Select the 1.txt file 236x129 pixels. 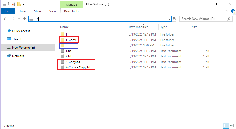click(x=69, y=51)
